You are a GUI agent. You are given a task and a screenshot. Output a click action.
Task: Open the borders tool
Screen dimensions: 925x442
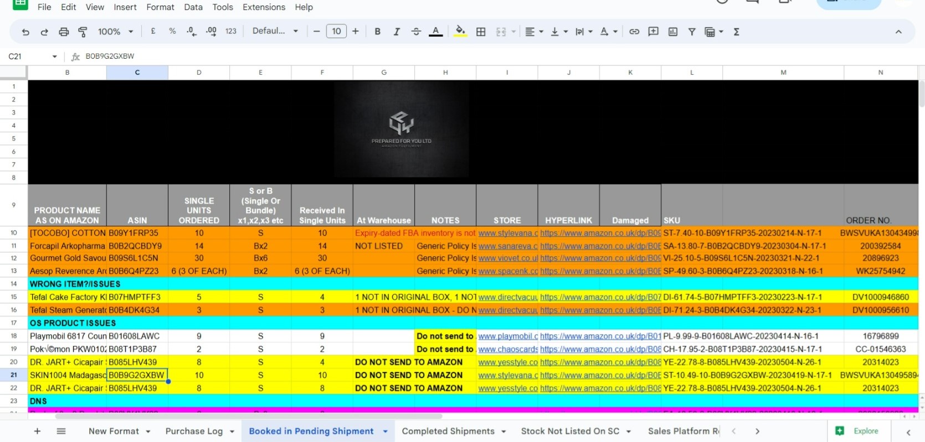(x=481, y=32)
